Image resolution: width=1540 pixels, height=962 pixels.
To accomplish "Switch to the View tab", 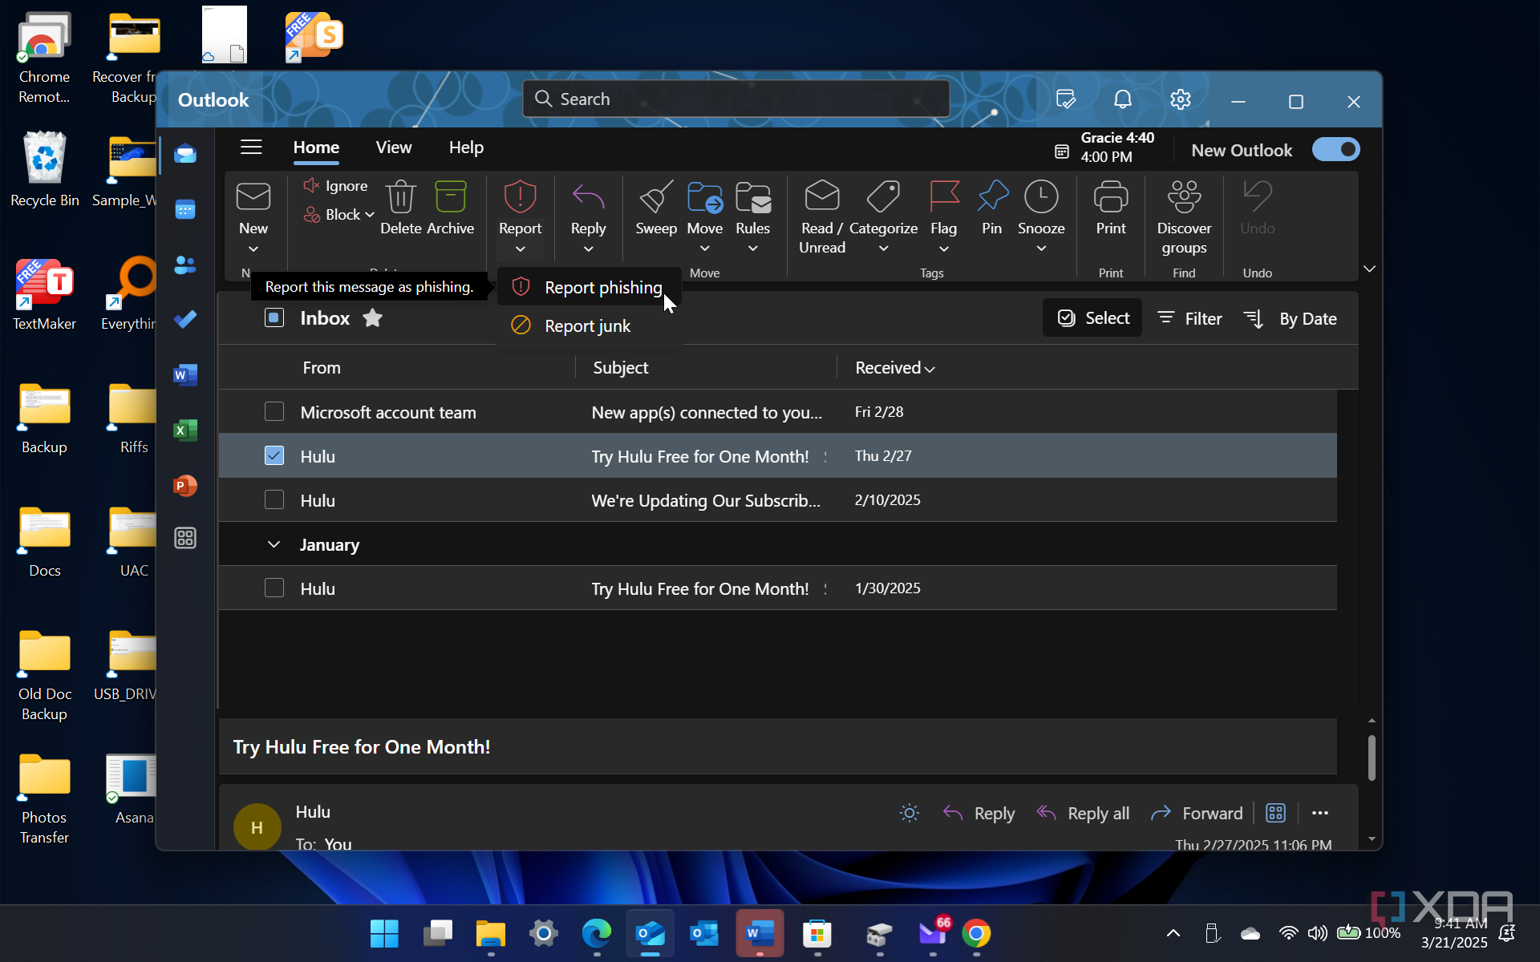I will 393,148.
